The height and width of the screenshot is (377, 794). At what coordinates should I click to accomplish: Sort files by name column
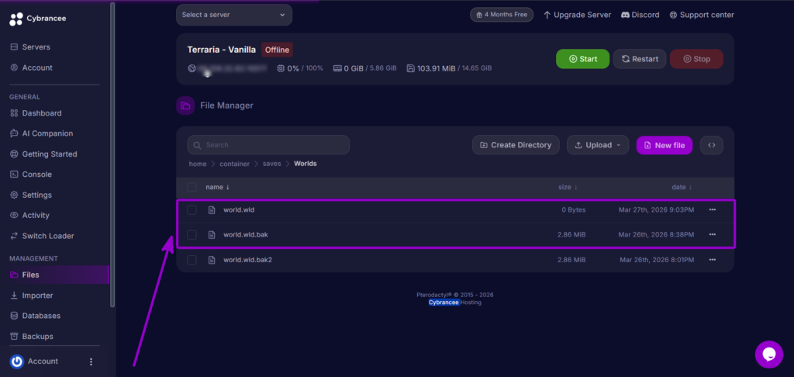(217, 187)
